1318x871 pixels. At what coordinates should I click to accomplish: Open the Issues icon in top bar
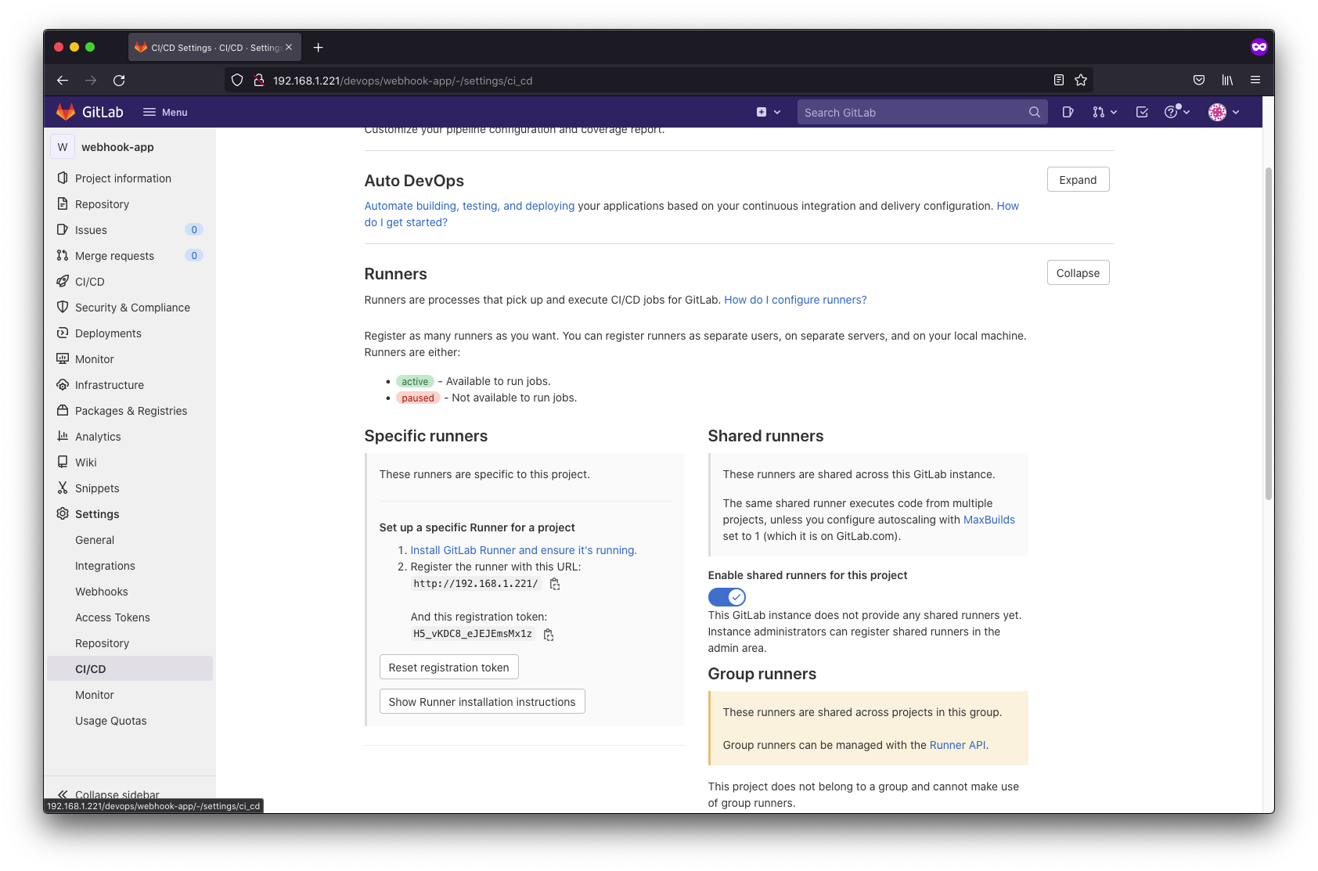click(x=1068, y=112)
